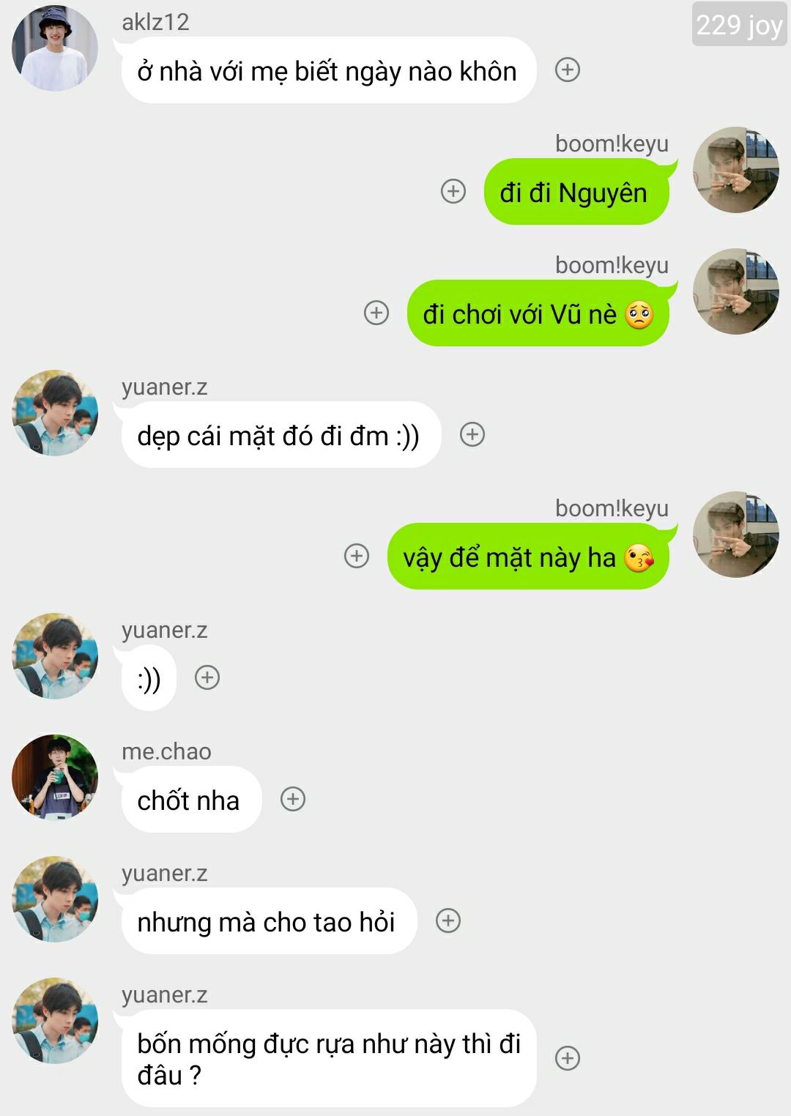This screenshot has height=1116, width=791.
Task: Open me.chao's profile avatar
Action: point(55,778)
